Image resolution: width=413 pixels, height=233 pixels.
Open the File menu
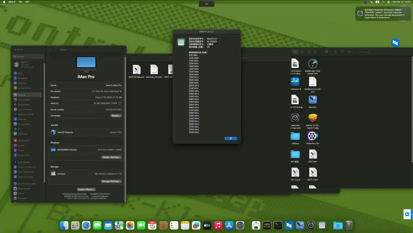coord(20,2)
